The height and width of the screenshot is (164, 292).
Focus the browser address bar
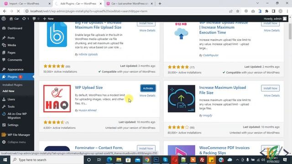coord(127,11)
